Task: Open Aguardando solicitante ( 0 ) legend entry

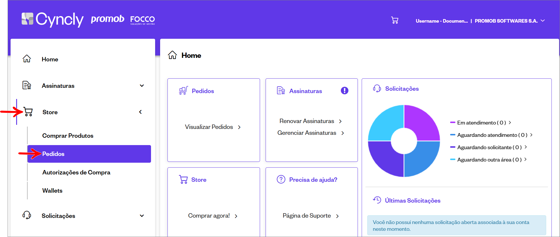Action: point(489,147)
